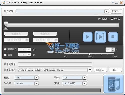The image size is (125, 95).
Task: Click the 0% volume scale label
Action: 65,57
